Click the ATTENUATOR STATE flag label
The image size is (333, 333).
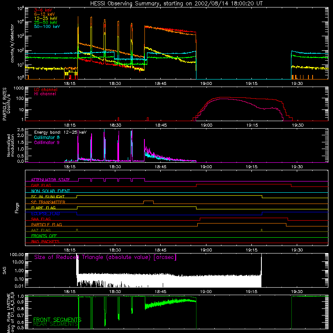tap(50, 180)
